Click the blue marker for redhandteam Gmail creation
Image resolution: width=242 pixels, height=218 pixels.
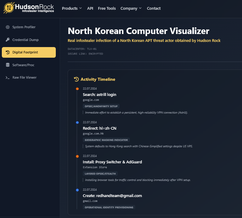point(77,190)
